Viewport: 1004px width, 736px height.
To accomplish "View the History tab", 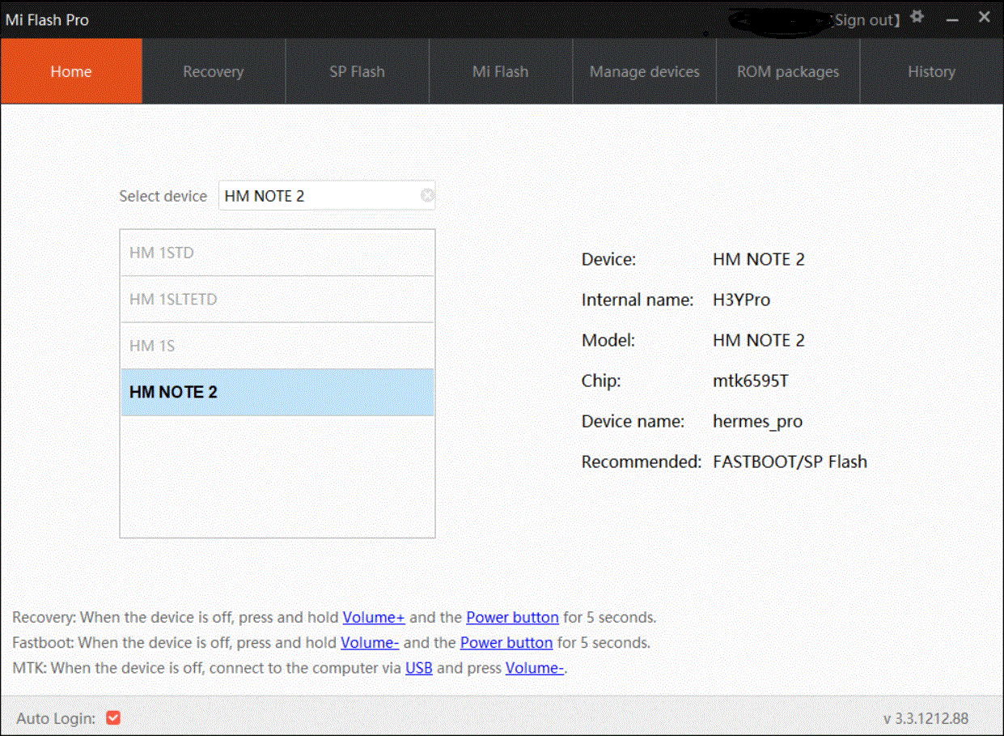I will 931,71.
